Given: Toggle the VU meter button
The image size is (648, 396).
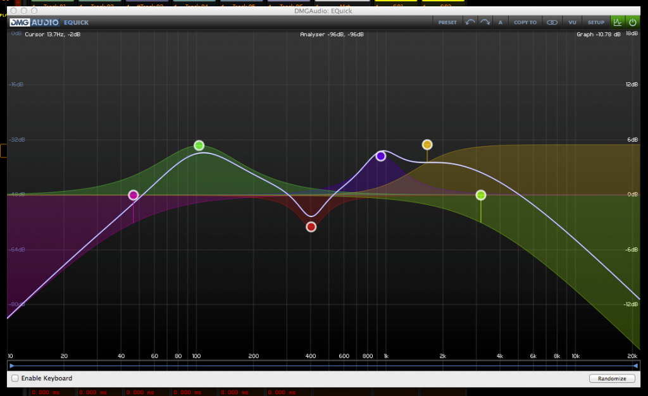Looking at the screenshot, I should click(x=572, y=22).
